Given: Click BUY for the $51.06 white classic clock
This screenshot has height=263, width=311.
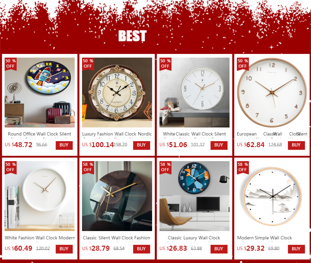Looking at the screenshot, I should (219, 145).
